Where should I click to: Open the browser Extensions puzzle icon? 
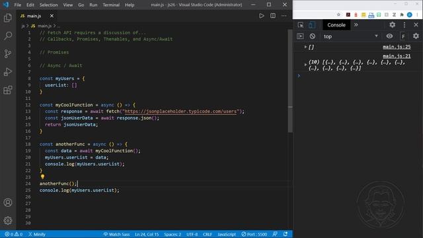(402, 15)
